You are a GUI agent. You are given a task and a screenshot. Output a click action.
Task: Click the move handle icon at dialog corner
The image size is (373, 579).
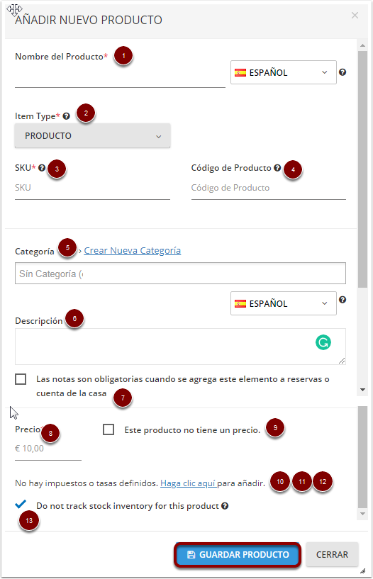click(14, 10)
